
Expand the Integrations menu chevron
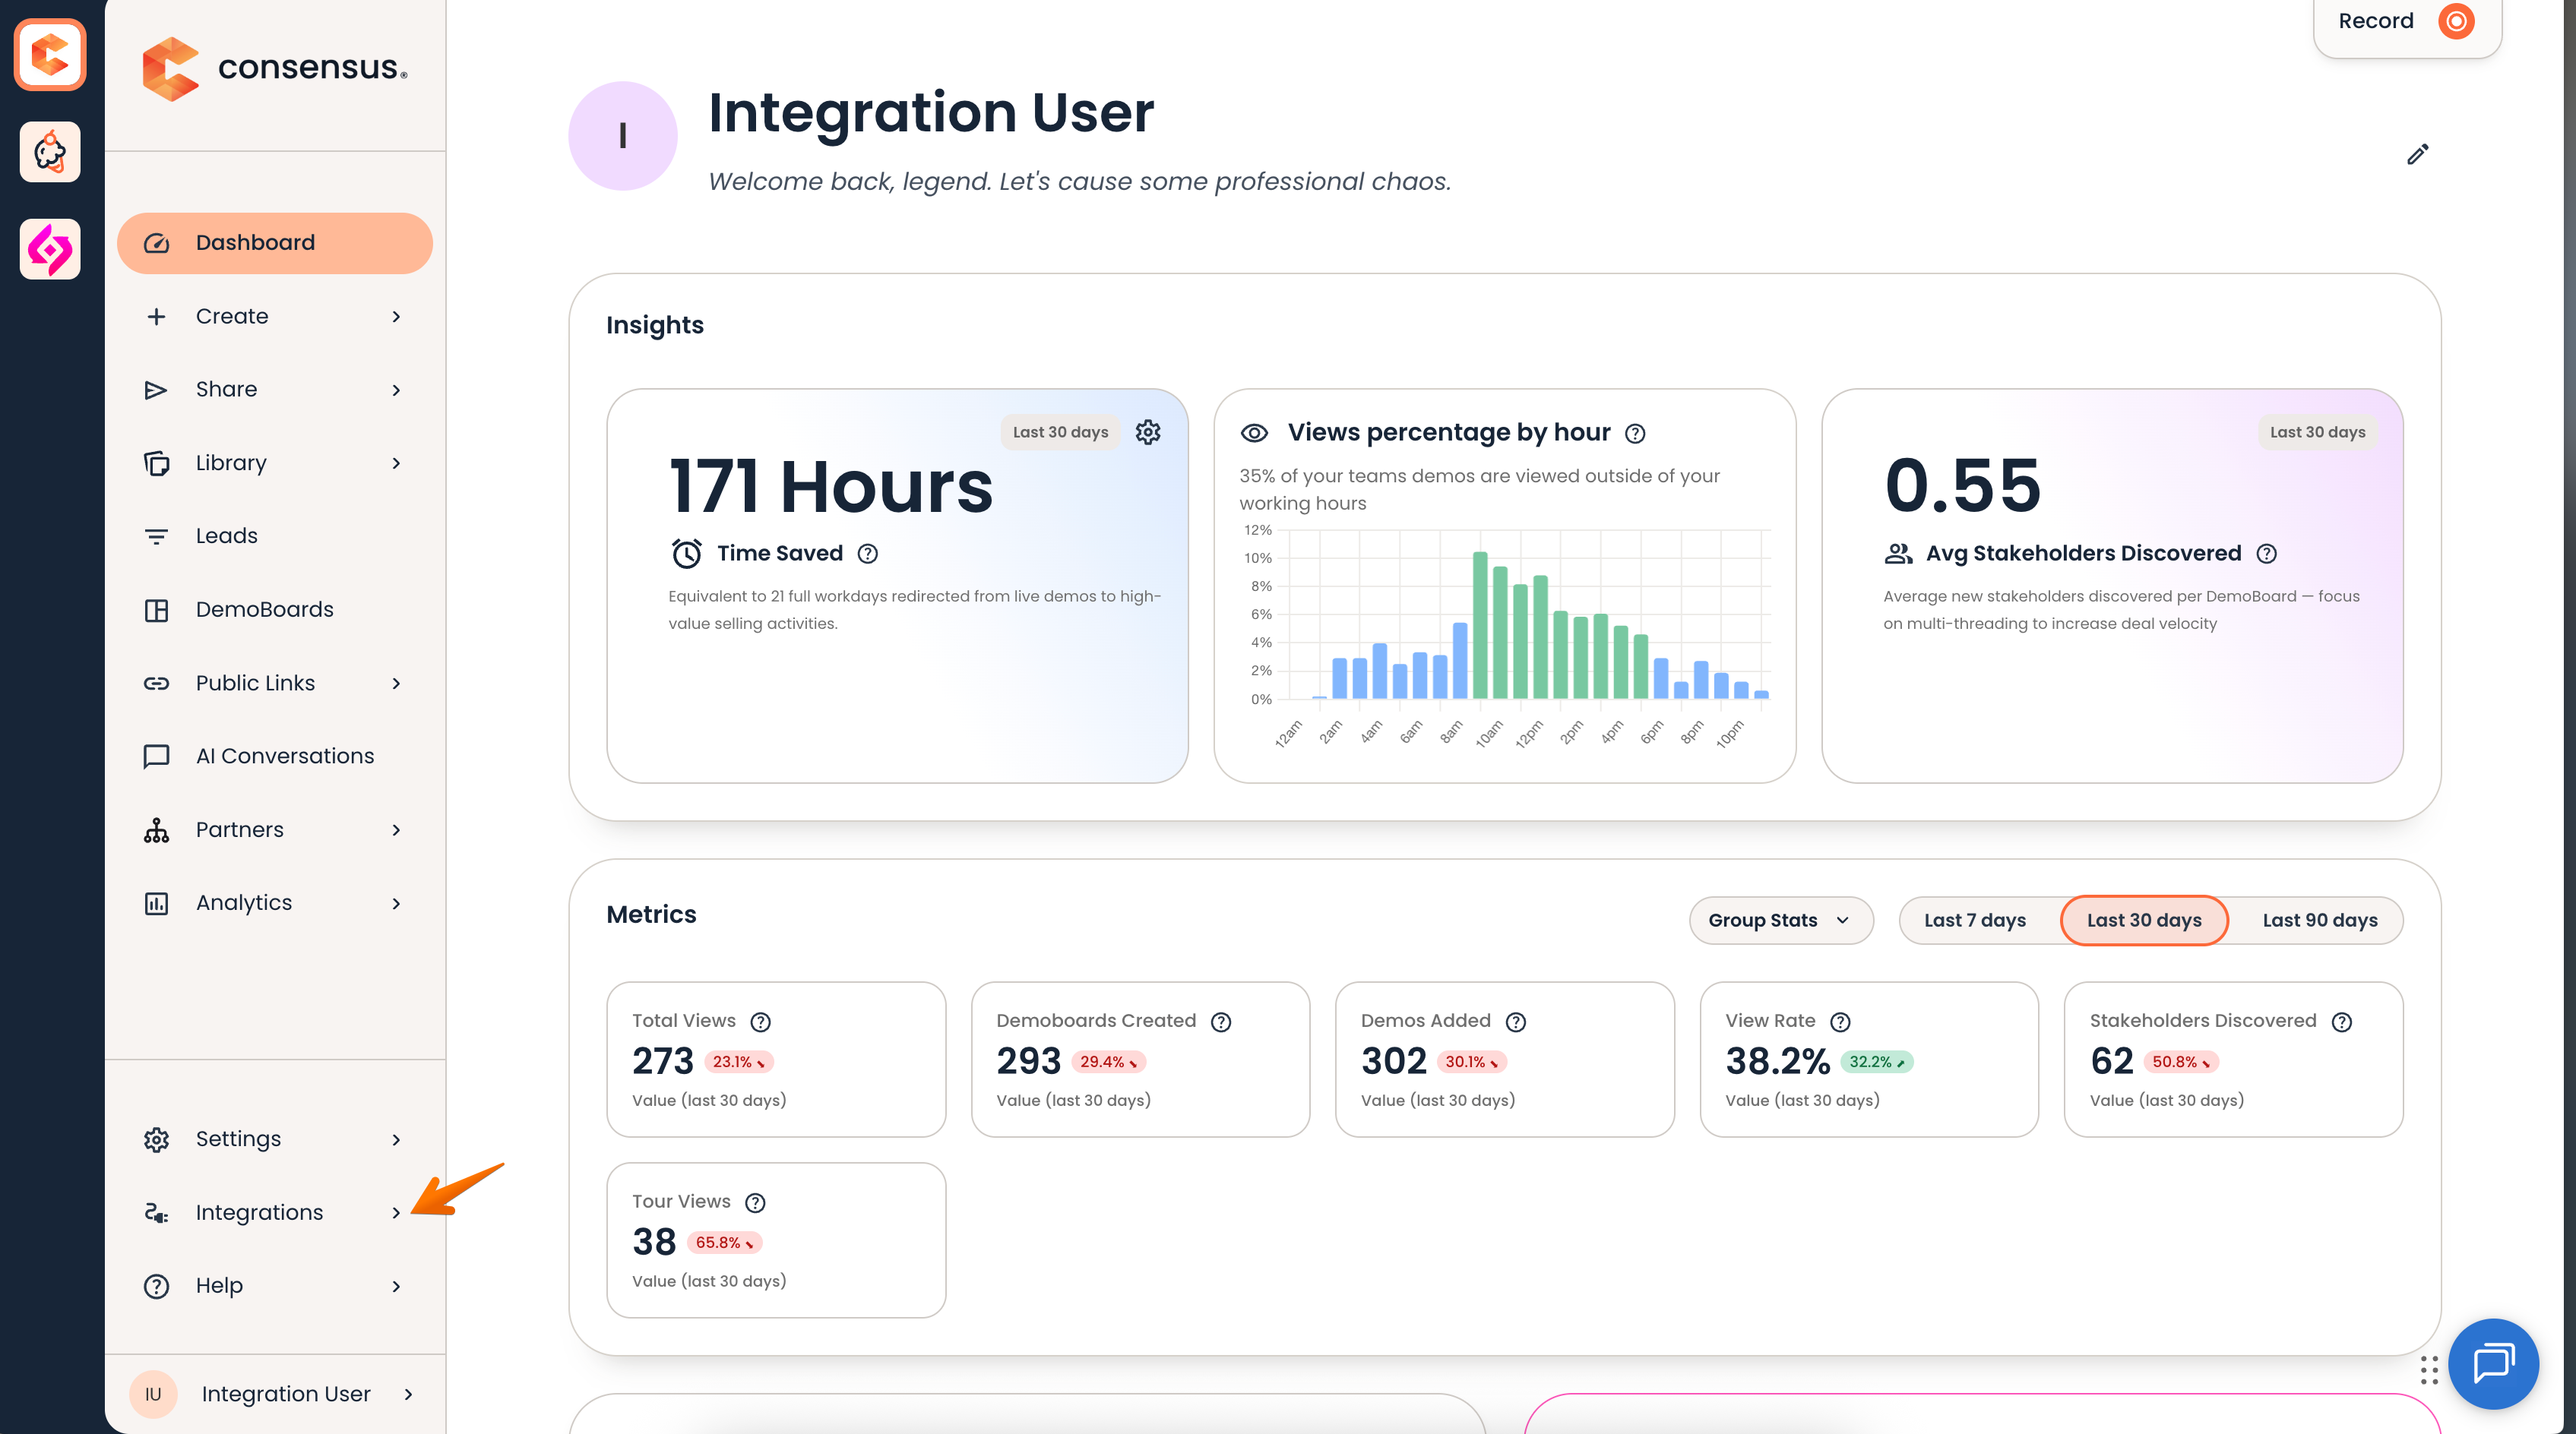click(396, 1212)
